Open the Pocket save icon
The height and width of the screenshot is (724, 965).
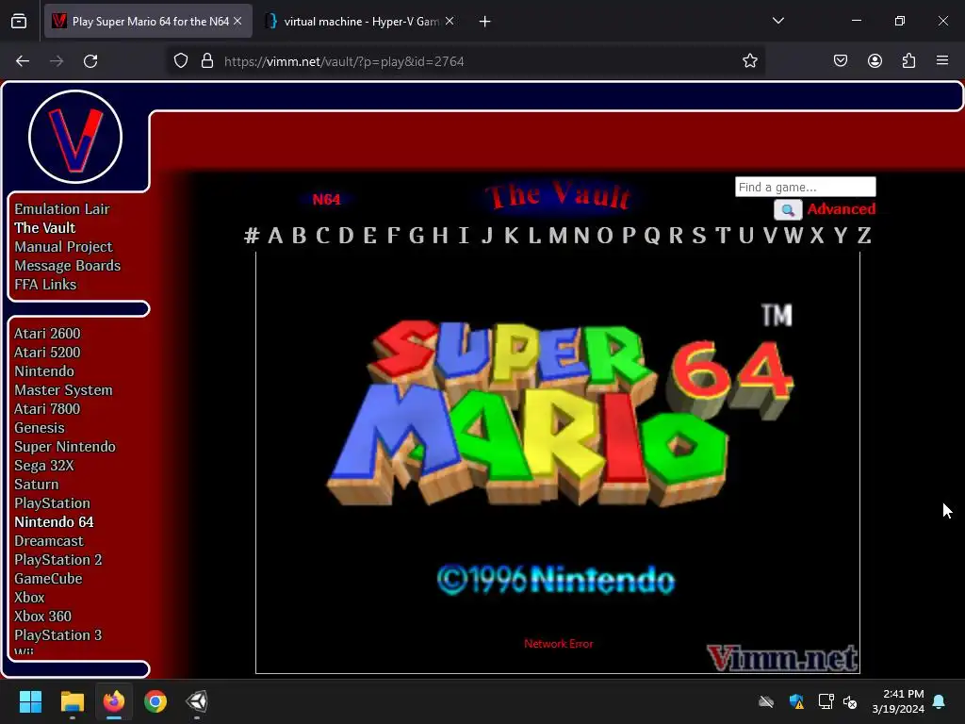click(x=840, y=61)
